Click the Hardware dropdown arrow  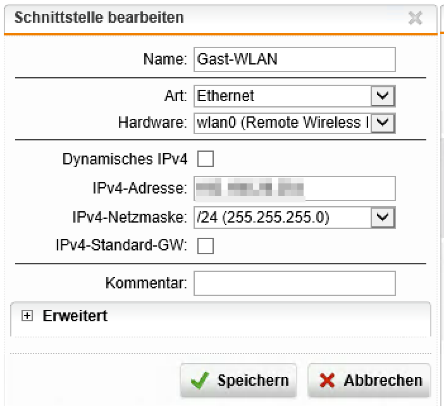point(382,123)
